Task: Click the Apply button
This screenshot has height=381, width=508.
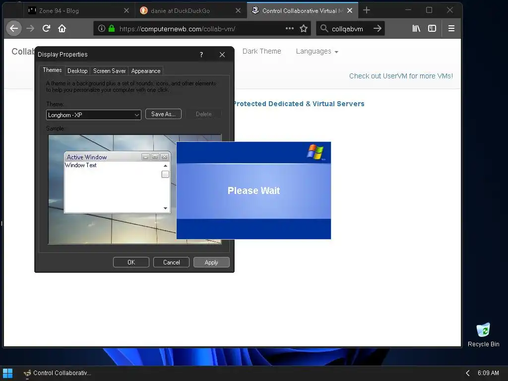Action: coord(211,262)
